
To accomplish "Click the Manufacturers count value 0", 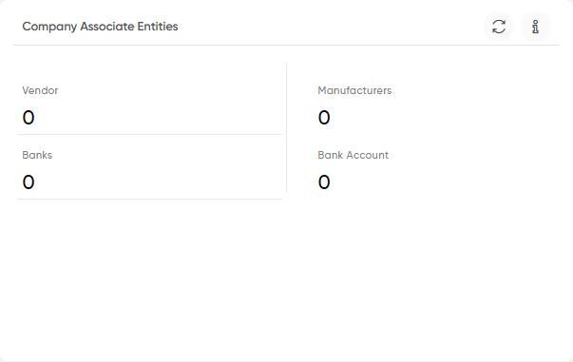I will pyautogui.click(x=324, y=118).
